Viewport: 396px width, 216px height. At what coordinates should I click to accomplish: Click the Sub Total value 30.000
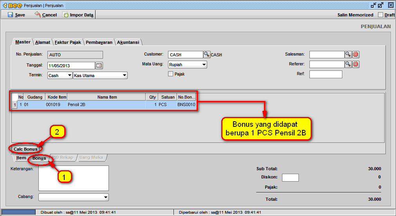[374, 169]
